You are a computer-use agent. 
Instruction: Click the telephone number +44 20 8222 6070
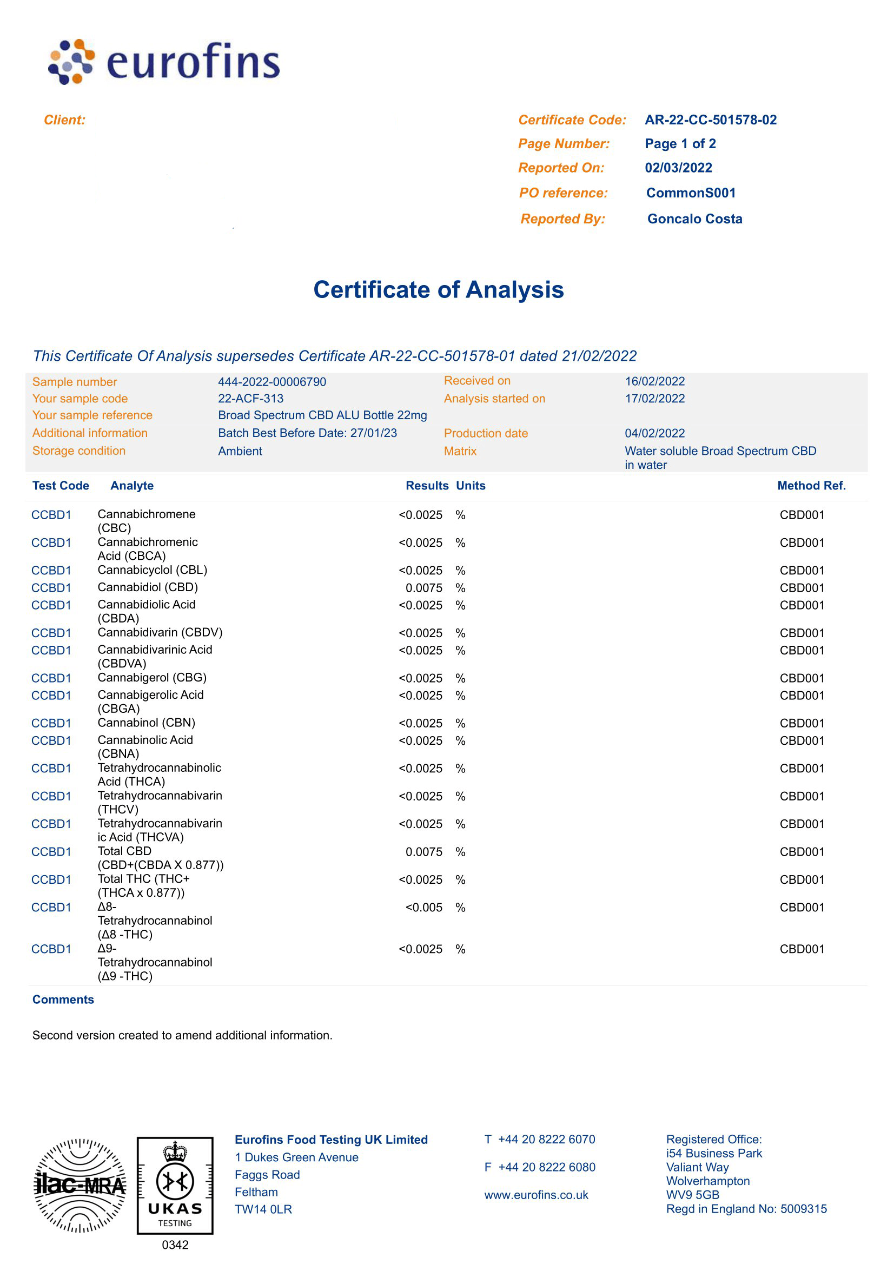click(x=546, y=1139)
